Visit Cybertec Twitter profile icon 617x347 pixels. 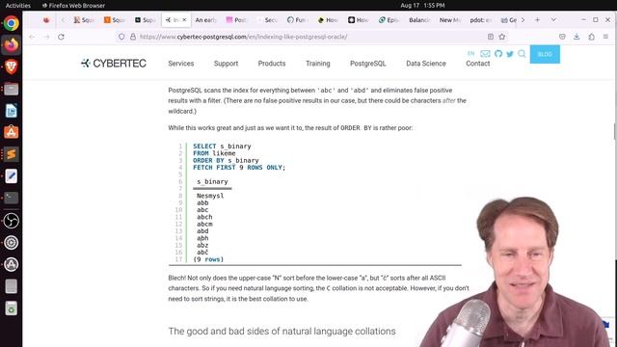point(510,54)
